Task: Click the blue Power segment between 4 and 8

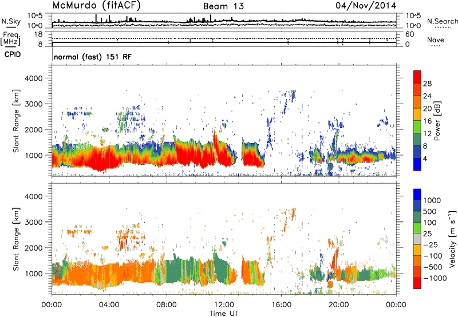Action: point(417,152)
